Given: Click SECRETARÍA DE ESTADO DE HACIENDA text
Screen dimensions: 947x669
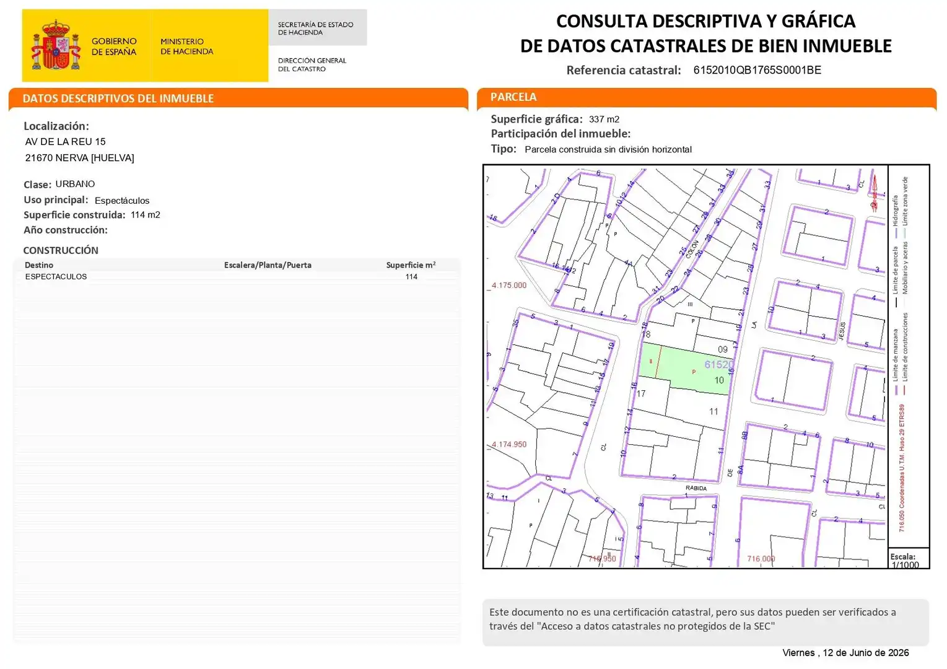Looking at the screenshot, I should pyautogui.click(x=315, y=28).
